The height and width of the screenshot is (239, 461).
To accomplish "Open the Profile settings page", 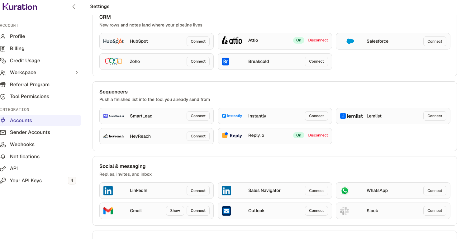I will (17, 36).
